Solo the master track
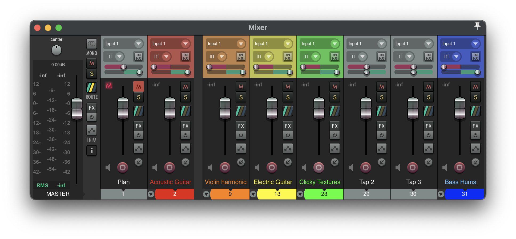This screenshot has height=239, width=516. tap(92, 74)
